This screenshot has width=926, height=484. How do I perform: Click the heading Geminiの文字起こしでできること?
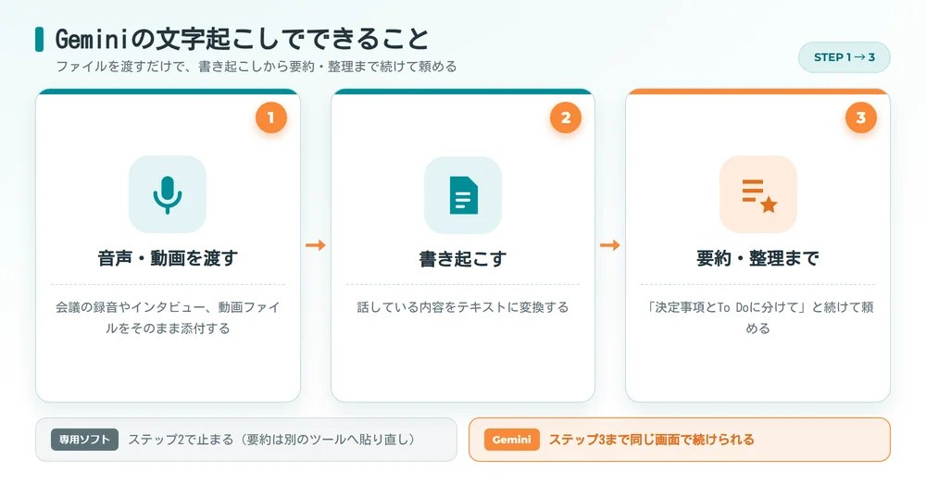242,40
